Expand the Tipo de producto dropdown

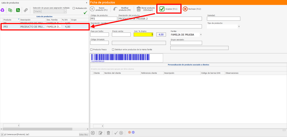pyautogui.click(x=239, y=26)
